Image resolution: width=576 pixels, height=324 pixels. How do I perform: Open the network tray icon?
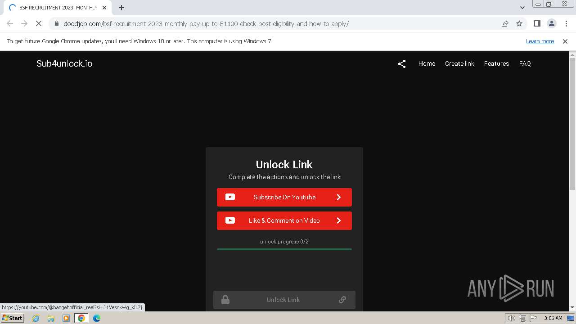[522, 318]
